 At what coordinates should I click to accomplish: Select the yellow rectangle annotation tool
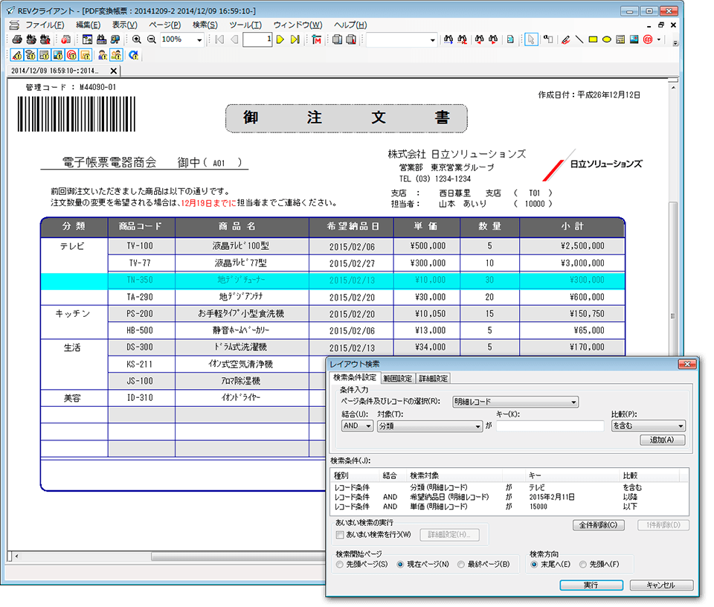point(594,39)
